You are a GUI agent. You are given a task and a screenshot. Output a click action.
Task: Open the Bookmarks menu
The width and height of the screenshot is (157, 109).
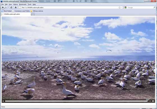coord(23,4)
